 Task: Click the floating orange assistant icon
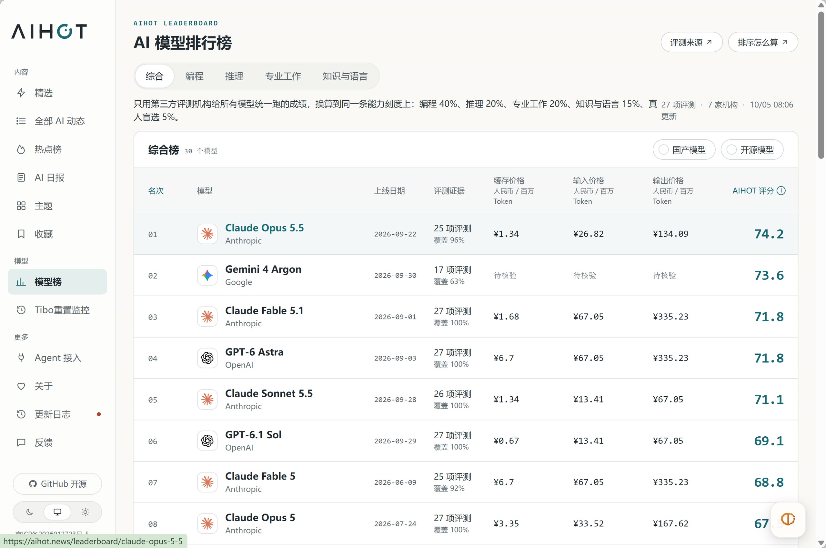[x=788, y=519]
